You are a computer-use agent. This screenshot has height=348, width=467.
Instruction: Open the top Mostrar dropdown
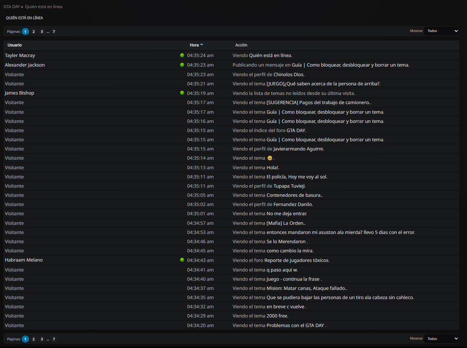(441, 31)
